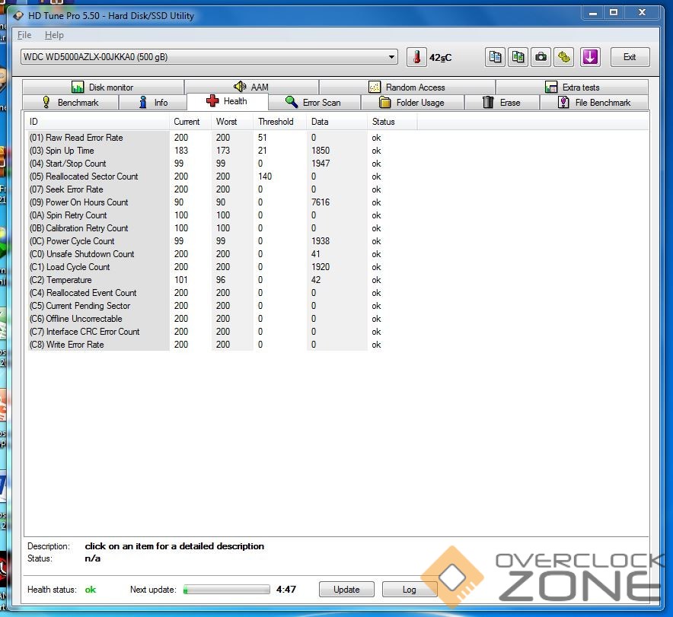The image size is (673, 617).
Task: Open the File menu
Action: pos(24,35)
